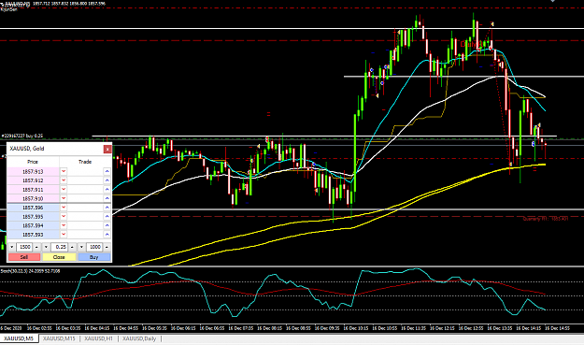This screenshot has height=345, width=584.
Task: Click the red down arrow beside price 1857.913
Action: pyautogui.click(x=64, y=171)
